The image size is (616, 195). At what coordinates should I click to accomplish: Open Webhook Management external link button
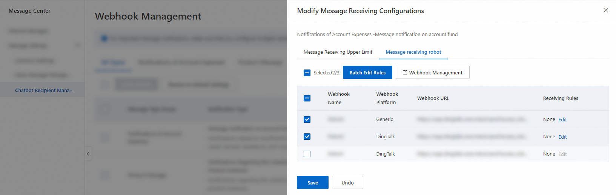click(x=432, y=73)
